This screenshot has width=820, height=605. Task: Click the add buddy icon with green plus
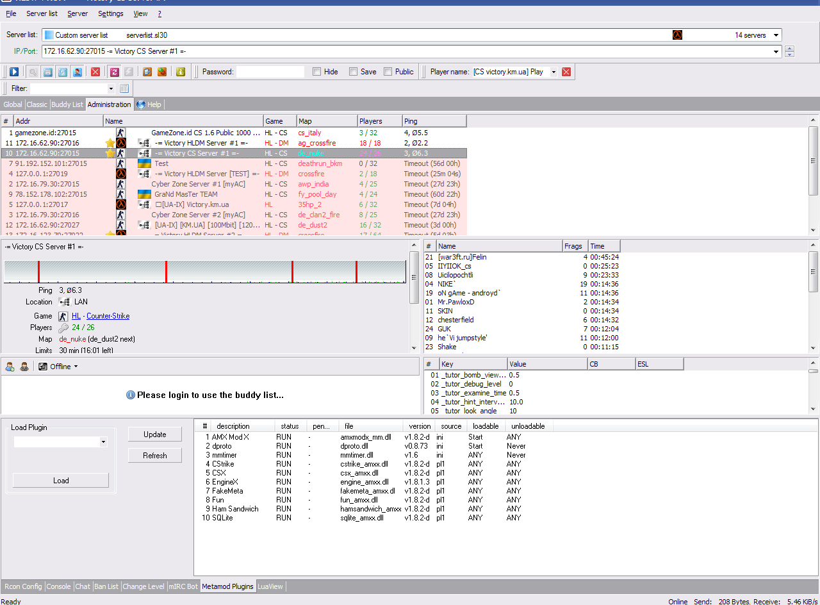10,367
